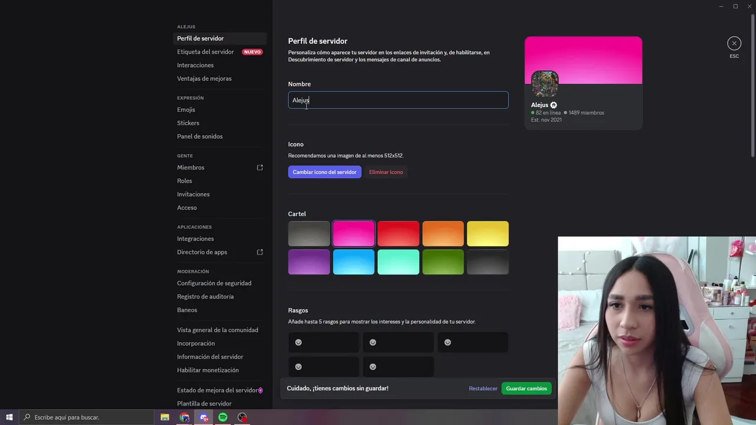Open Directorio de apps external link icon
Screen dimensions: 756x425
pyautogui.click(x=260, y=252)
